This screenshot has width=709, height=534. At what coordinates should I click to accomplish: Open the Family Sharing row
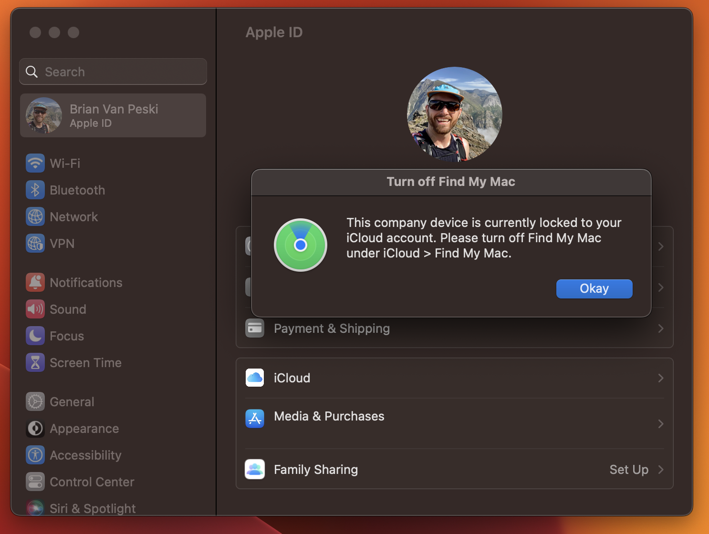click(455, 470)
